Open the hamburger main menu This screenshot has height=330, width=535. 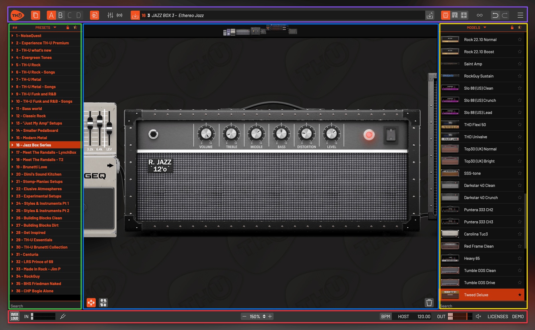pos(520,15)
